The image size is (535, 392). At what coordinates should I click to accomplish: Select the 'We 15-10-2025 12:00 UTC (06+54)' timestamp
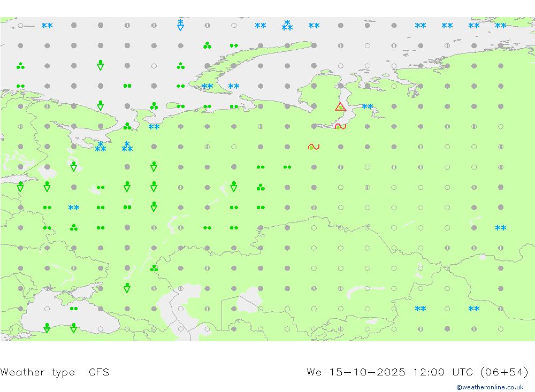tap(417, 372)
